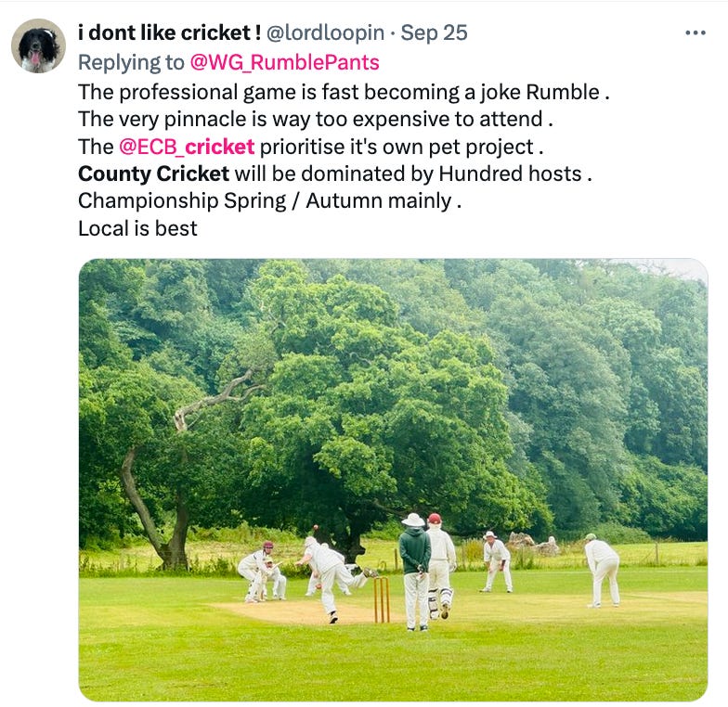
Task: Open the @lordloopin handle profile
Action: coord(325,33)
